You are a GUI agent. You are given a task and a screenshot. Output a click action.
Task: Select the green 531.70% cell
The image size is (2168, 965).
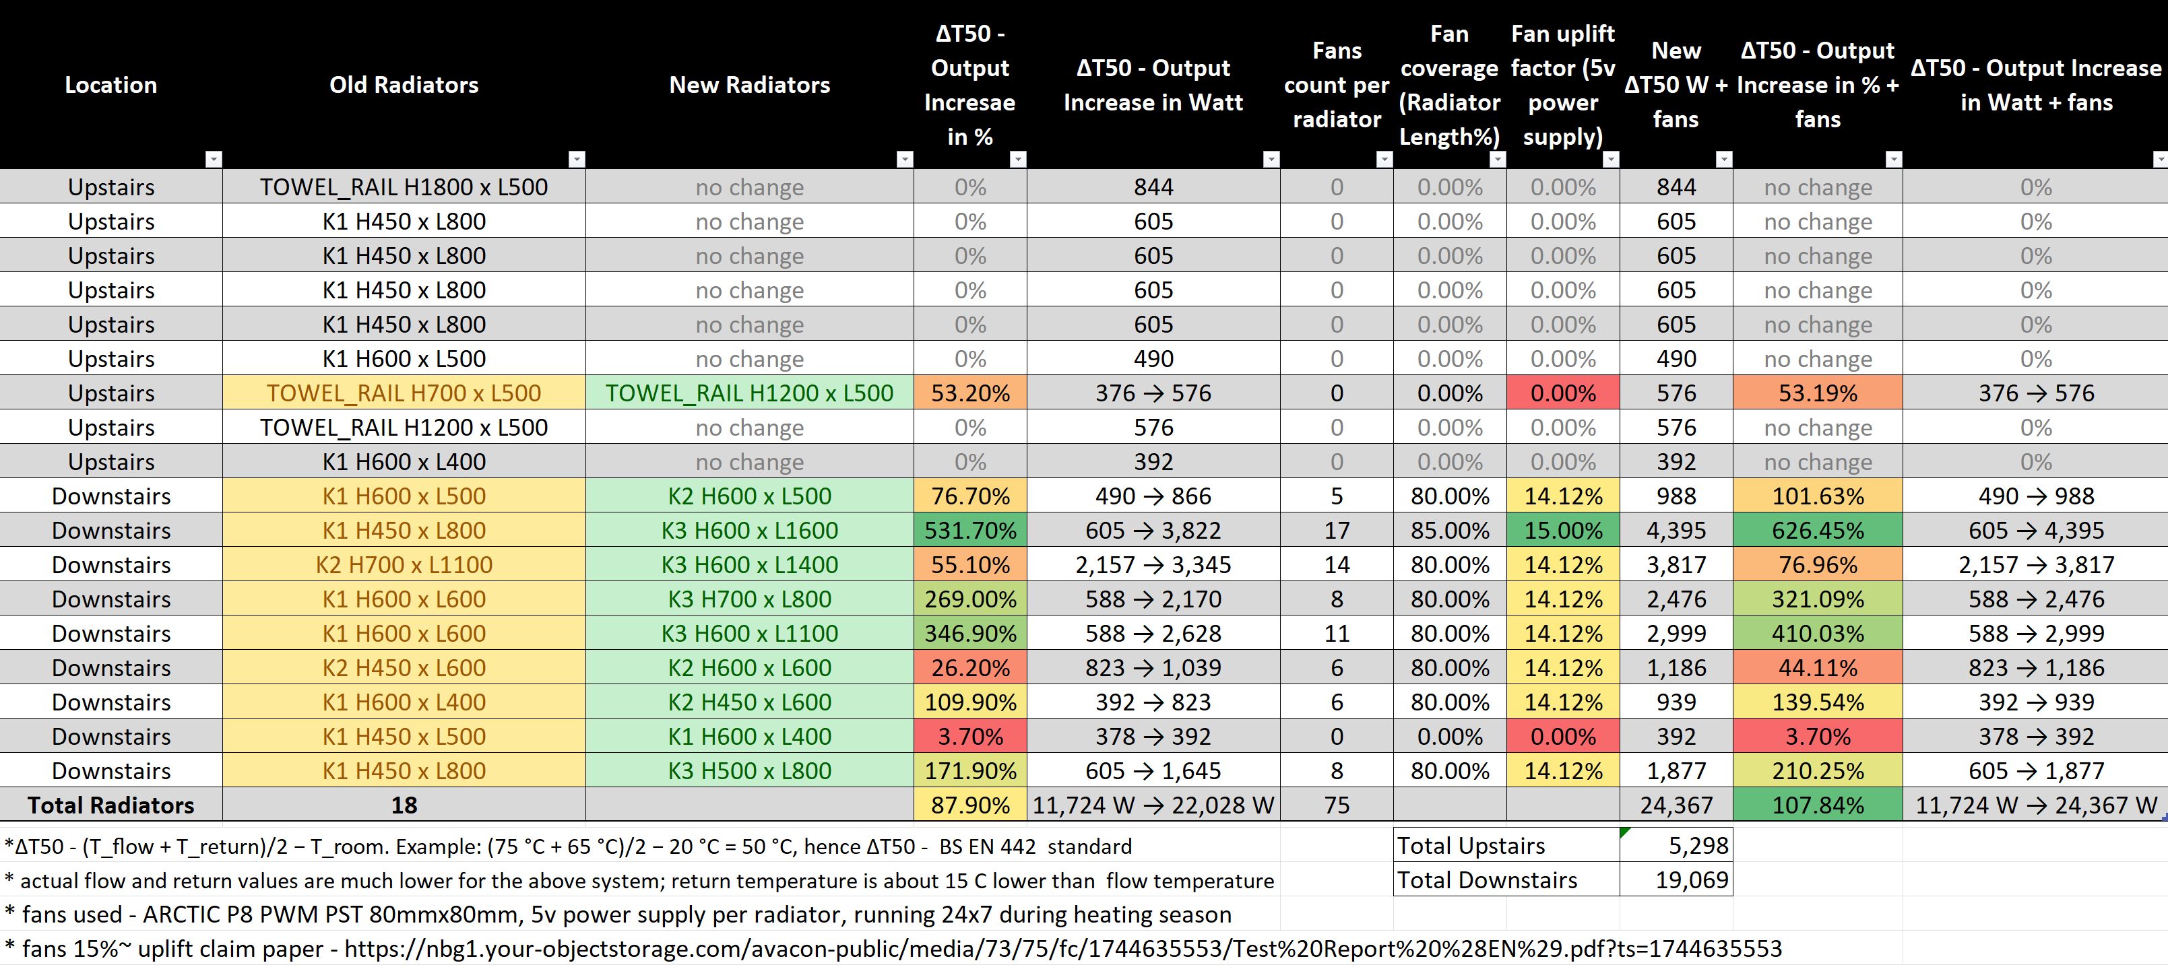[969, 531]
